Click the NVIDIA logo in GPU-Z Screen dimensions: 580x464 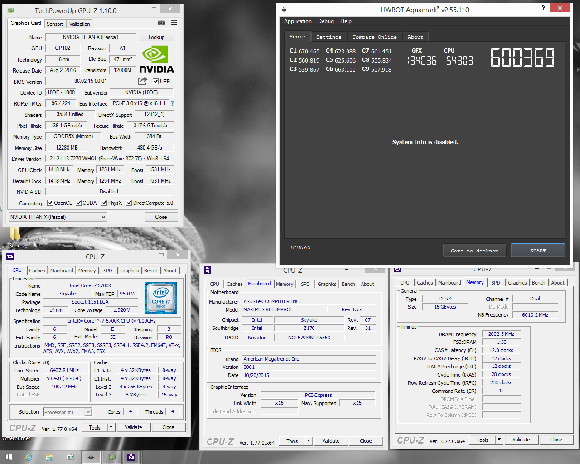pyautogui.click(x=156, y=59)
